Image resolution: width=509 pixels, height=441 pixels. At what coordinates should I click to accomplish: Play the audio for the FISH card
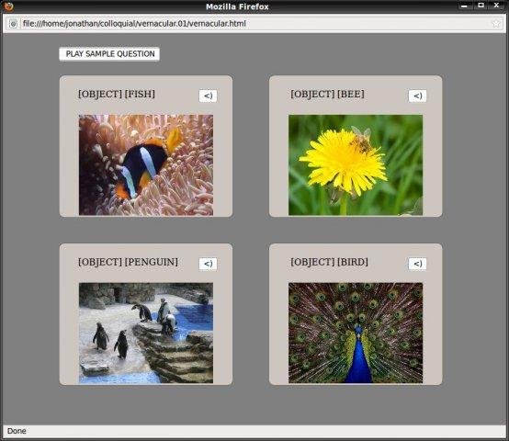208,96
